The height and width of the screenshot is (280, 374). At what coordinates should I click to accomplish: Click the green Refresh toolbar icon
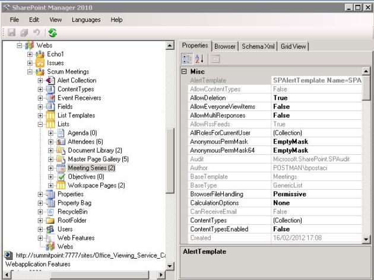click(x=52, y=33)
